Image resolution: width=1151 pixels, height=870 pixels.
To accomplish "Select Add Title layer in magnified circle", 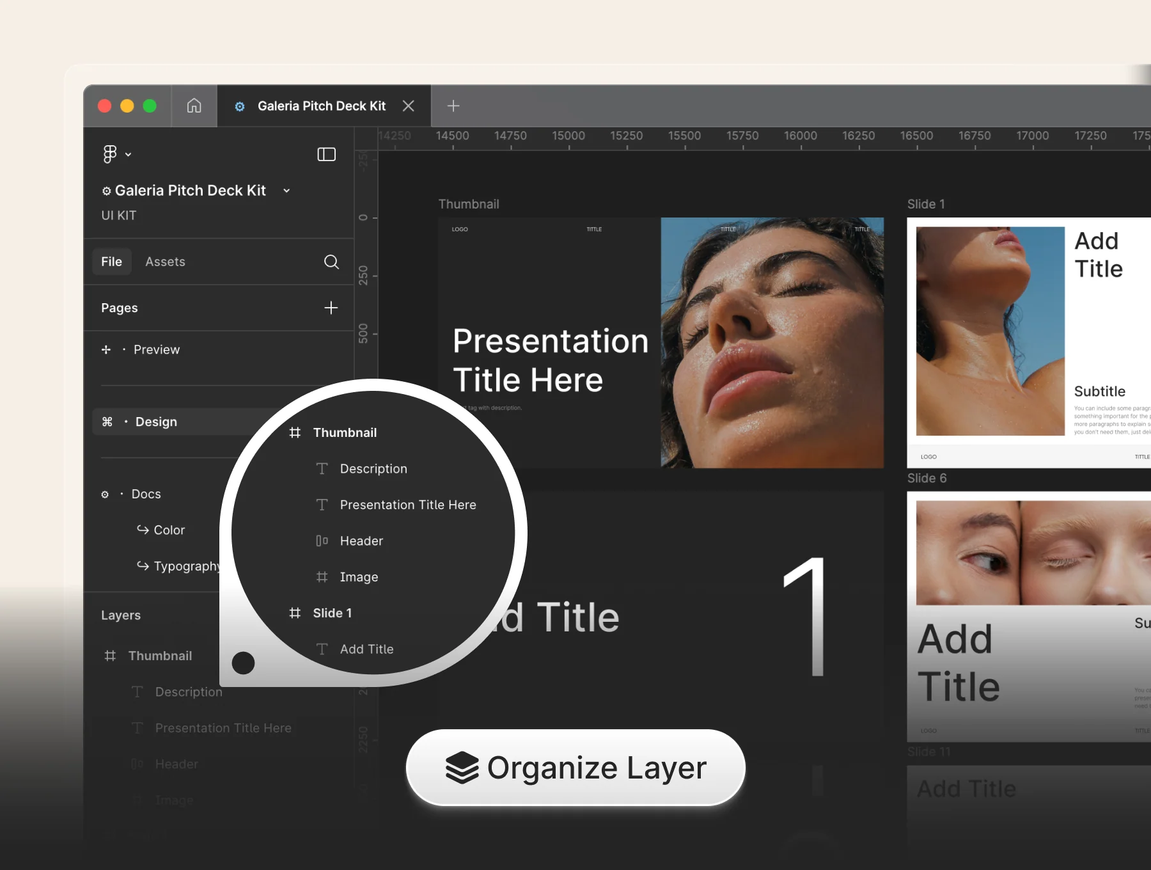I will 366,649.
